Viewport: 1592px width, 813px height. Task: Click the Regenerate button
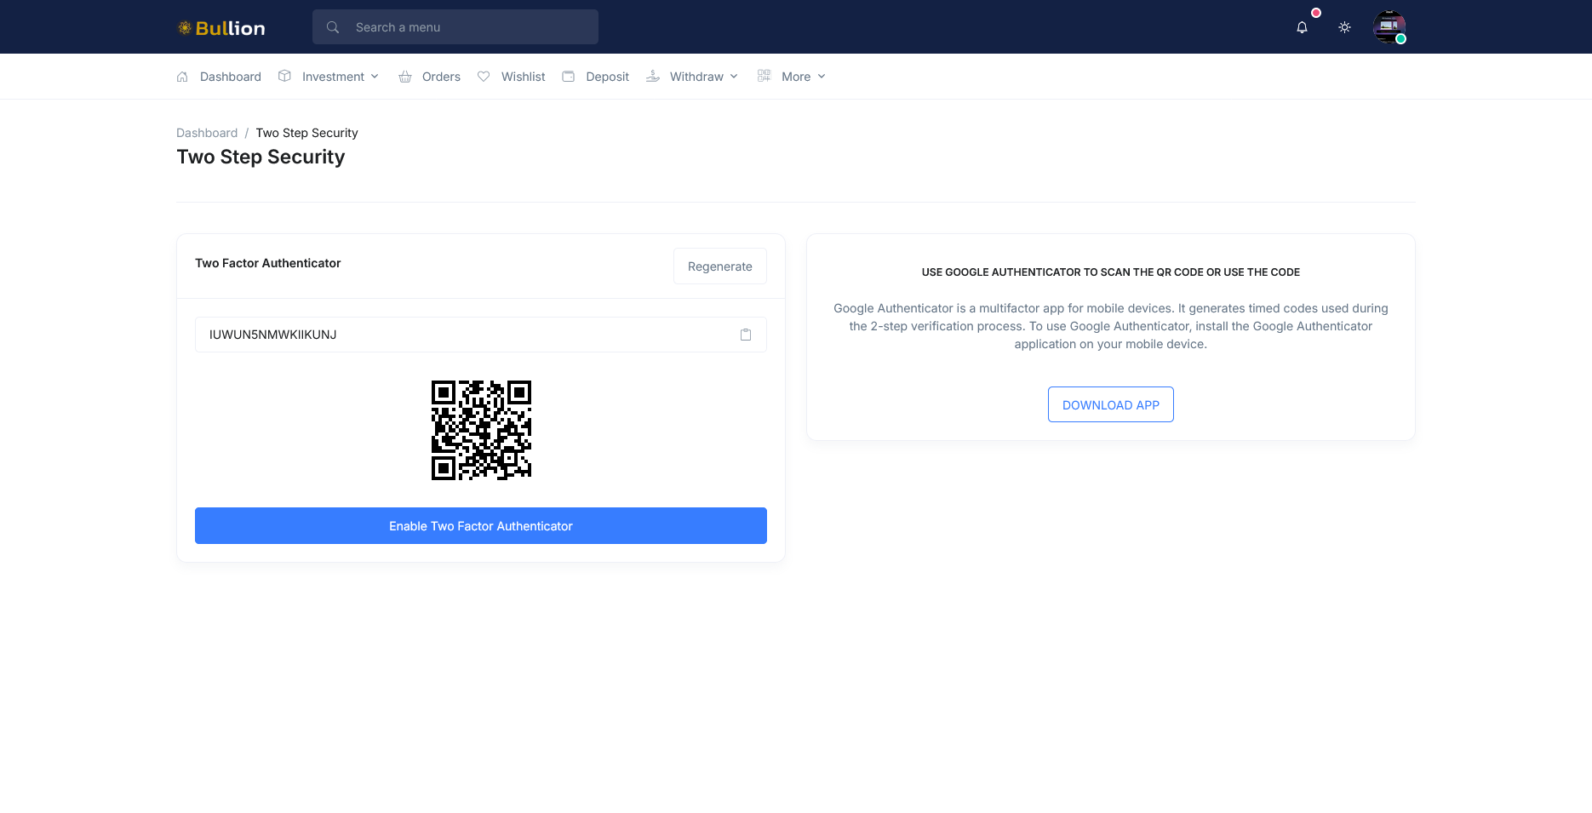click(x=720, y=266)
